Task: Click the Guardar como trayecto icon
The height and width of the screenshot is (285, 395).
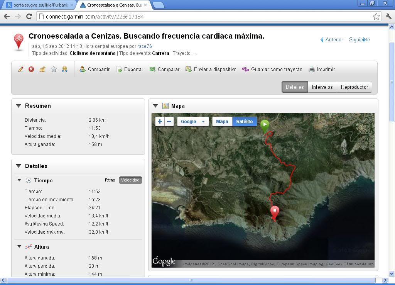Action: (245, 69)
